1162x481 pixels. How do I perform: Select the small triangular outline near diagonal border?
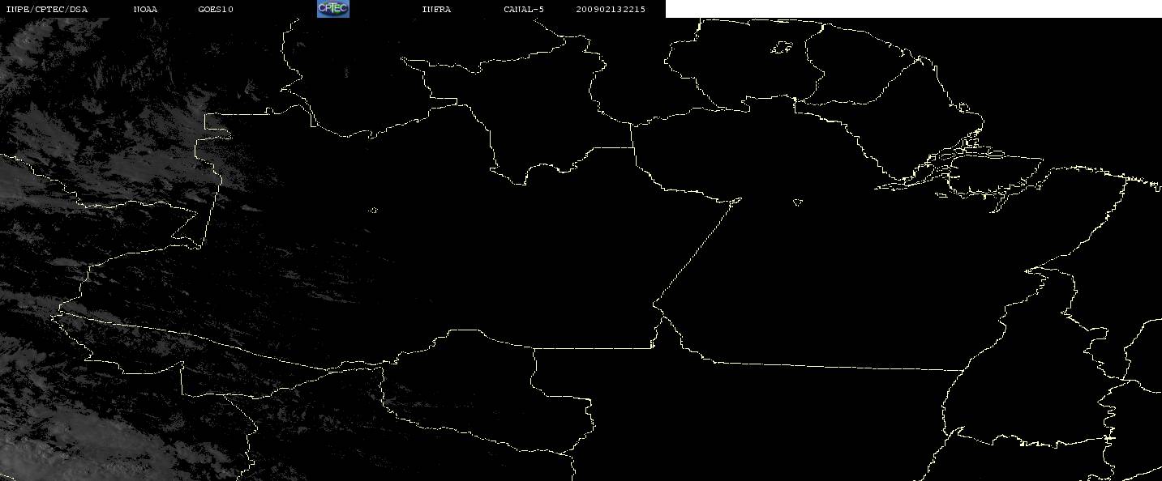coord(798,202)
